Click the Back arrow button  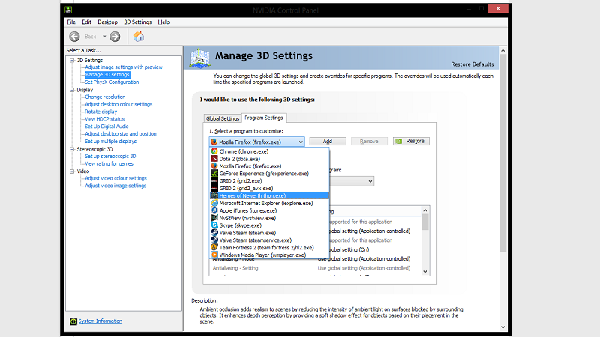pos(74,37)
